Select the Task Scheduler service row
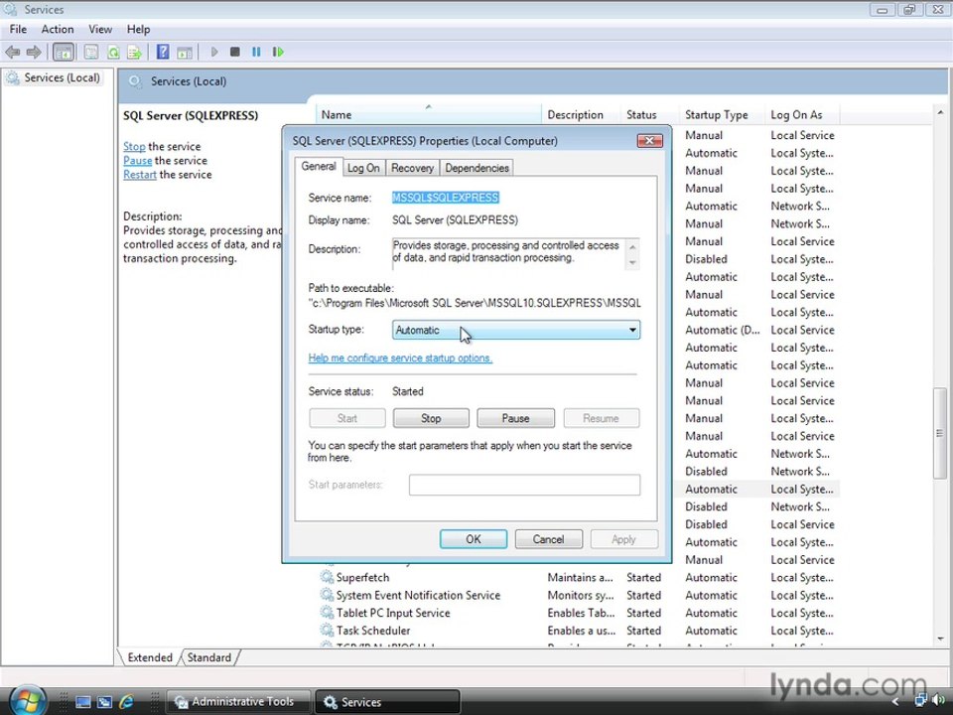953x715 pixels. (x=579, y=630)
